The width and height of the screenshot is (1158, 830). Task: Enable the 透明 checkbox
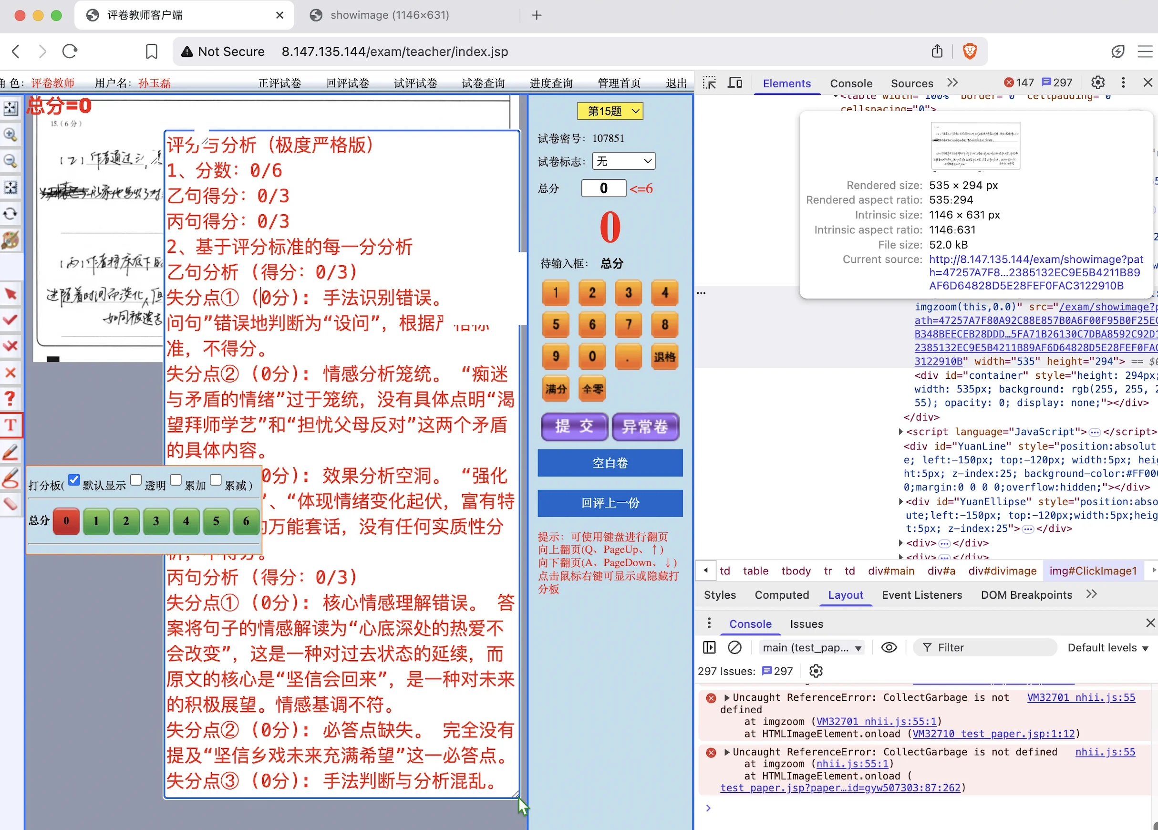click(x=136, y=480)
